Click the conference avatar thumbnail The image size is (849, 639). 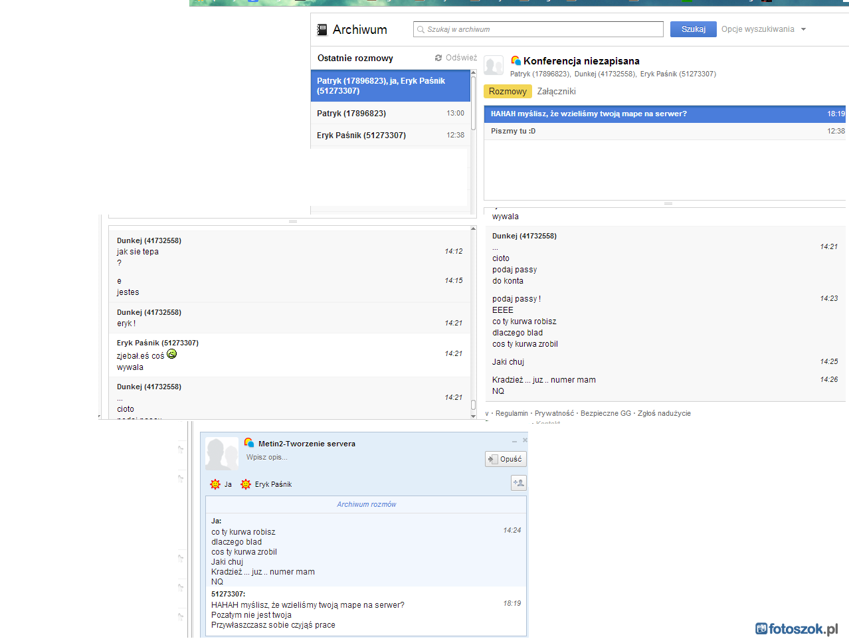(x=494, y=66)
